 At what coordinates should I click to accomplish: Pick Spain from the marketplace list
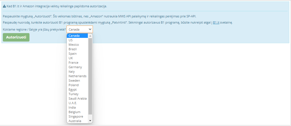point(73,54)
